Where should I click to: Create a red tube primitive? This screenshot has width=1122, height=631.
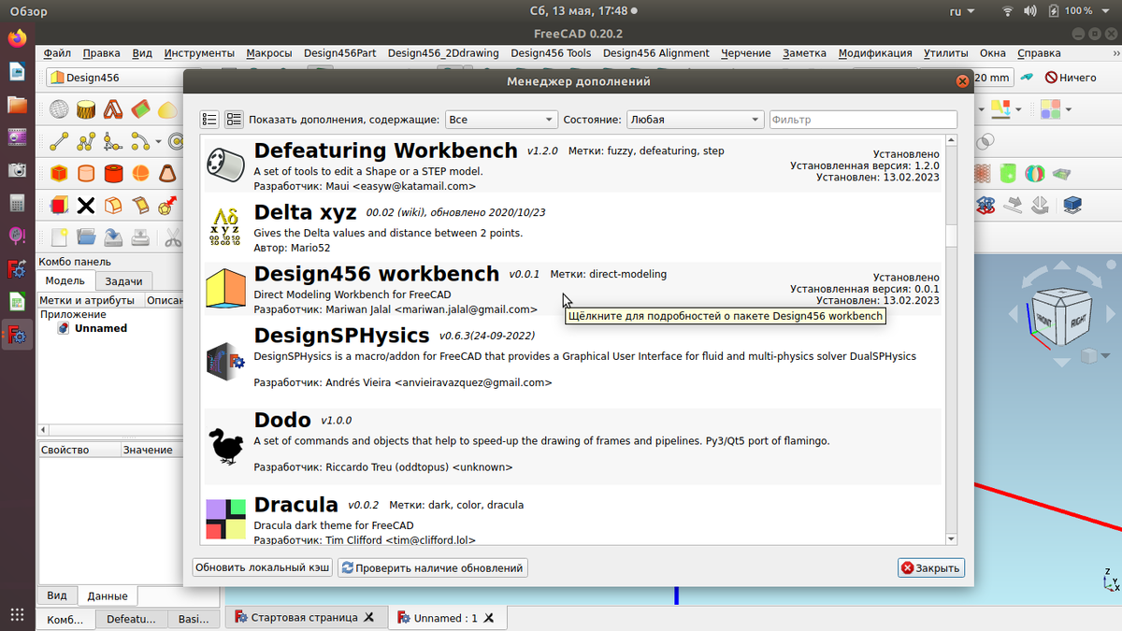[113, 173]
